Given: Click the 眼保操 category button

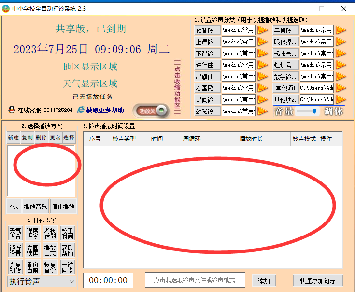Looking at the screenshot, I should pos(286,42).
